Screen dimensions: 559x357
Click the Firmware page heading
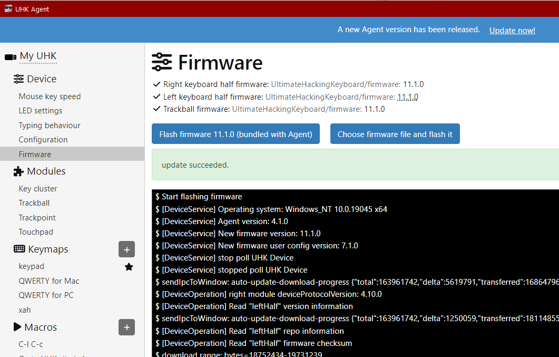[x=220, y=62]
